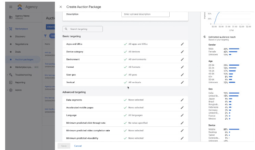Open Discovery in the sidebar
This screenshot has width=255, height=150.
[20, 37]
